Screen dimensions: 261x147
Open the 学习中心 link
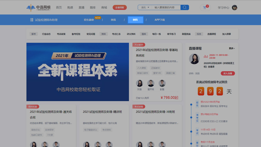[x=223, y=8]
